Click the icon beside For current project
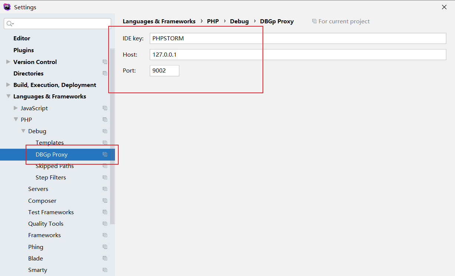This screenshot has height=276, width=455. coord(314,21)
